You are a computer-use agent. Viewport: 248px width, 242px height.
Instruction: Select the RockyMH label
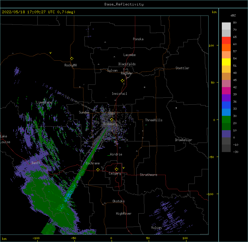pos(70,65)
